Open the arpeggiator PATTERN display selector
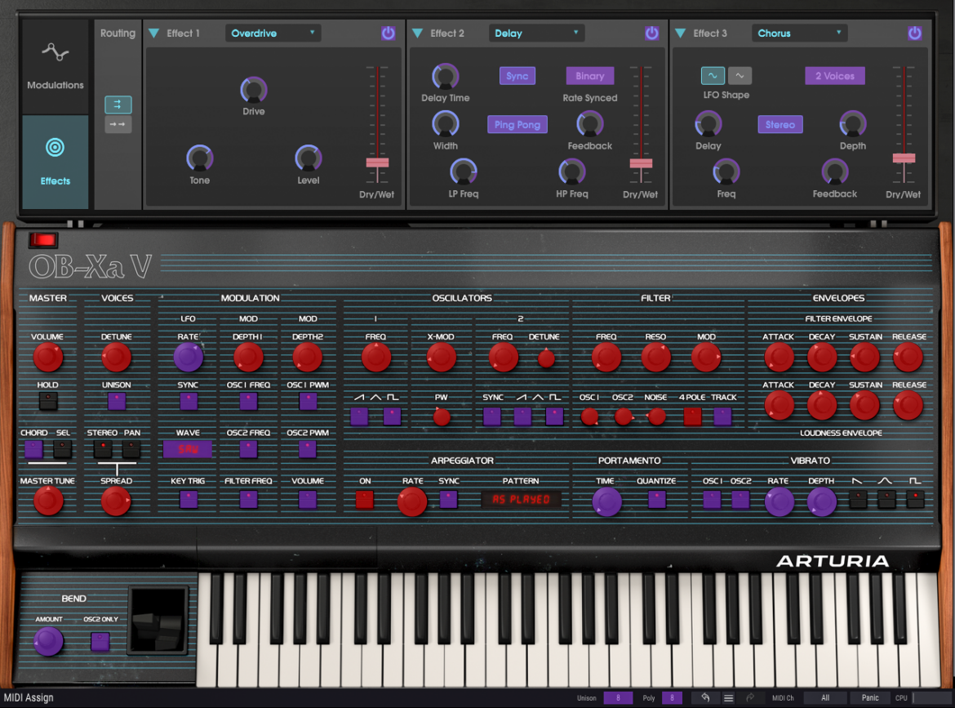This screenshot has width=955, height=708. pos(521,500)
